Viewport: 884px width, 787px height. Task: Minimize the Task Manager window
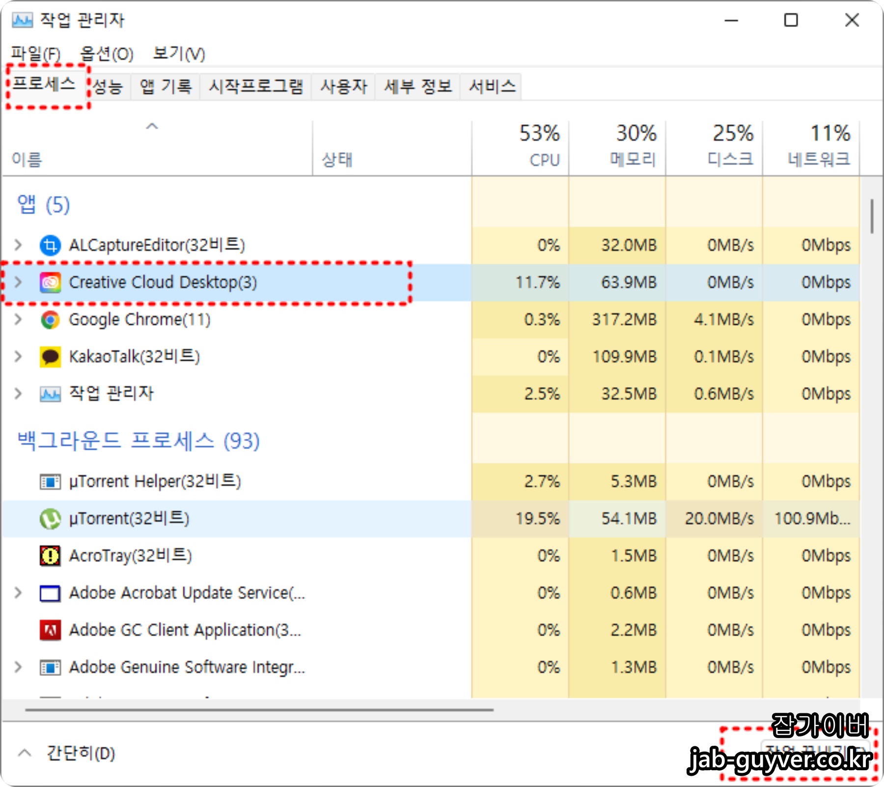click(x=731, y=20)
